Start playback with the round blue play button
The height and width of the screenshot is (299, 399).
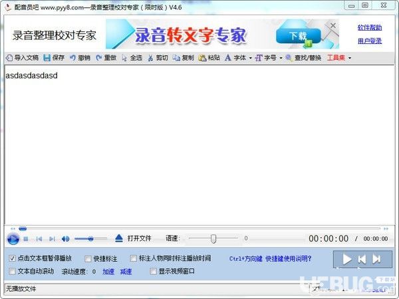tap(13, 239)
